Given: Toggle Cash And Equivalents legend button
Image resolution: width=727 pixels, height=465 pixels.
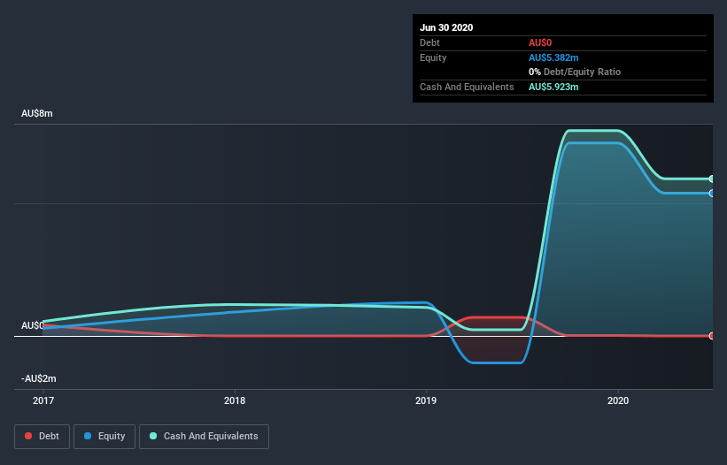Looking at the screenshot, I should pos(204,437).
